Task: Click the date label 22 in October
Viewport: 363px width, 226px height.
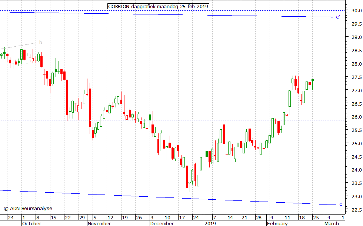Action: (67, 218)
